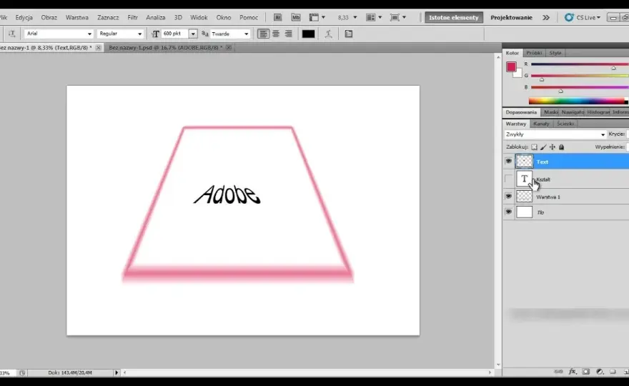Screen dimensions: 629x386
Task: Switch to the Style tab
Action: [555, 53]
